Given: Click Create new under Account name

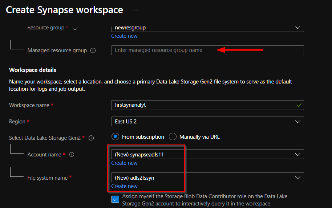Looking at the screenshot, I should (x=124, y=163).
